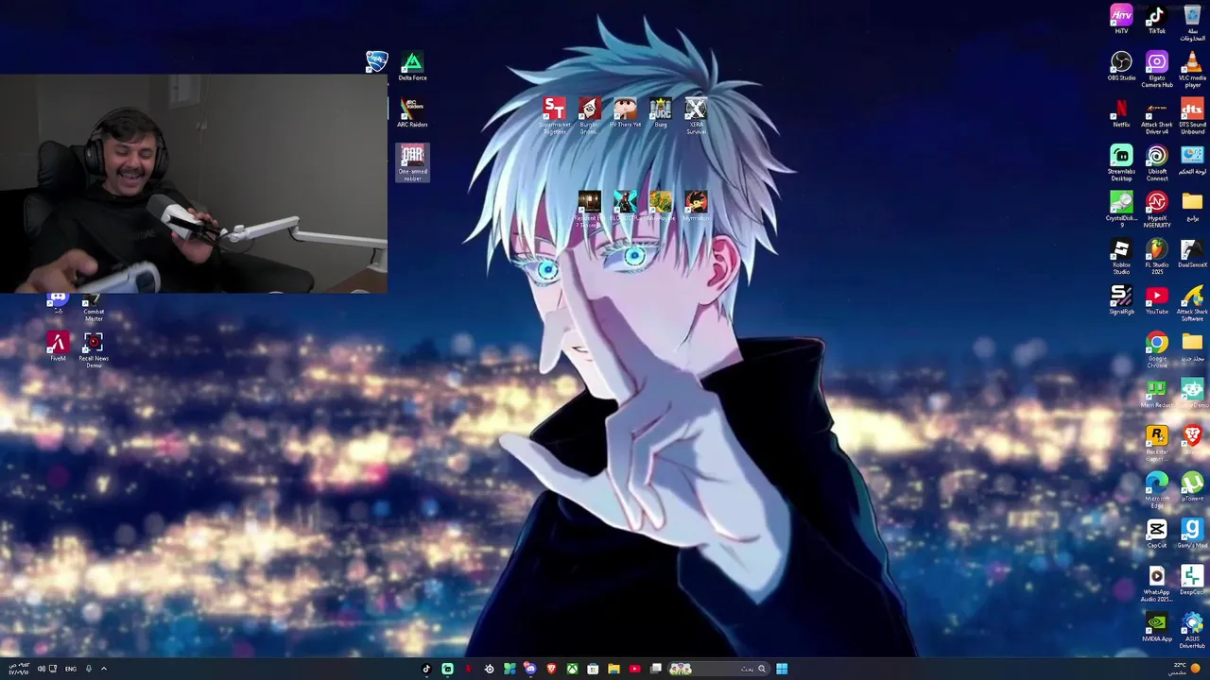Viewport: 1210px width, 680px height.
Task: Open Combat Master desktop shortcut
Action: coord(93,308)
